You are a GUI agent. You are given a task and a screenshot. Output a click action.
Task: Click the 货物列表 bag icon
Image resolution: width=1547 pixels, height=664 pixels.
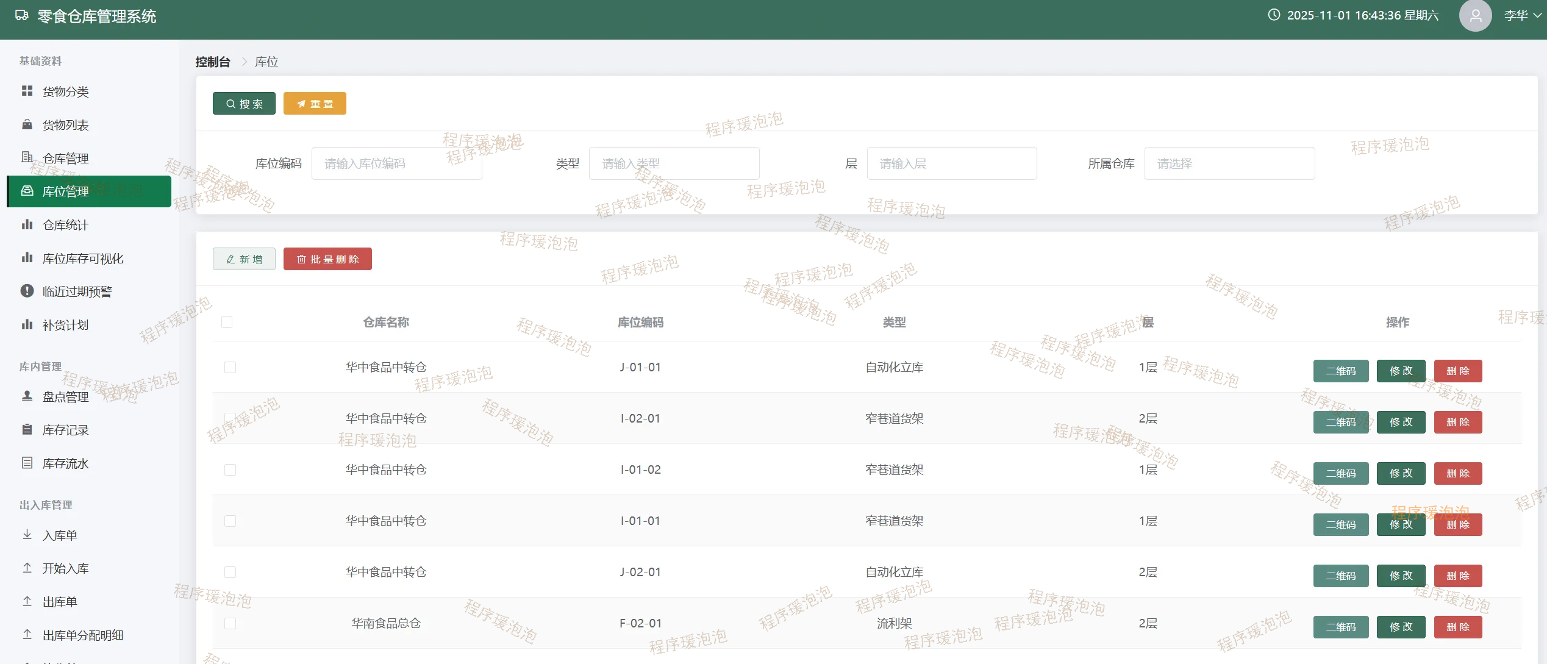coord(27,124)
